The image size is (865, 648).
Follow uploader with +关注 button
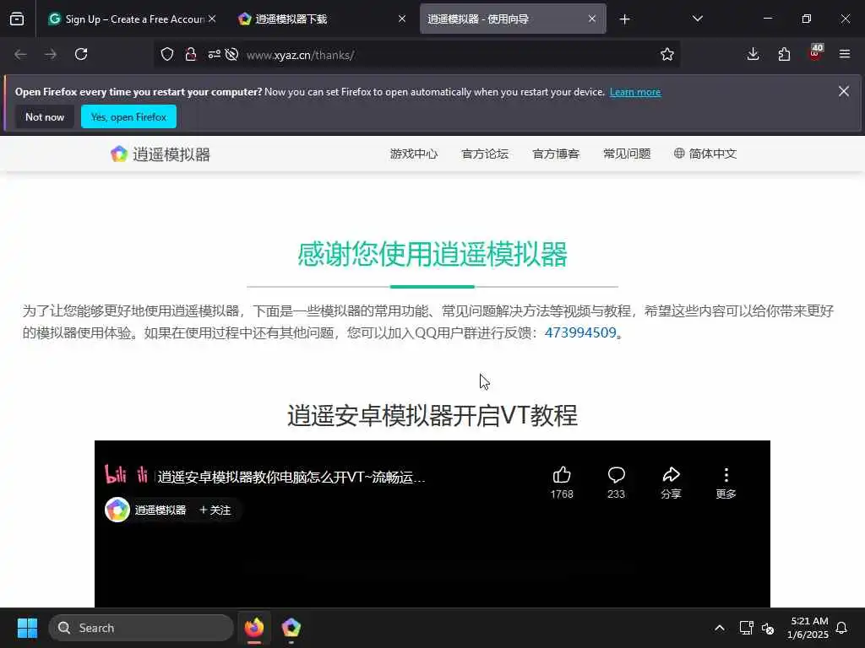(x=215, y=510)
